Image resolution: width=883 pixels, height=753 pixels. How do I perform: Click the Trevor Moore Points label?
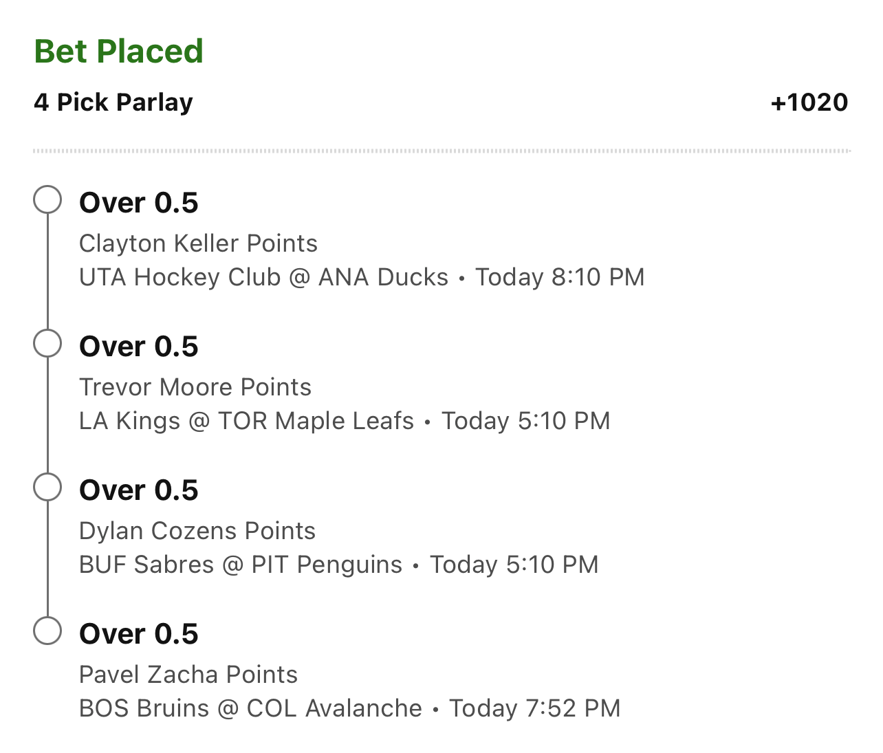[x=195, y=387]
